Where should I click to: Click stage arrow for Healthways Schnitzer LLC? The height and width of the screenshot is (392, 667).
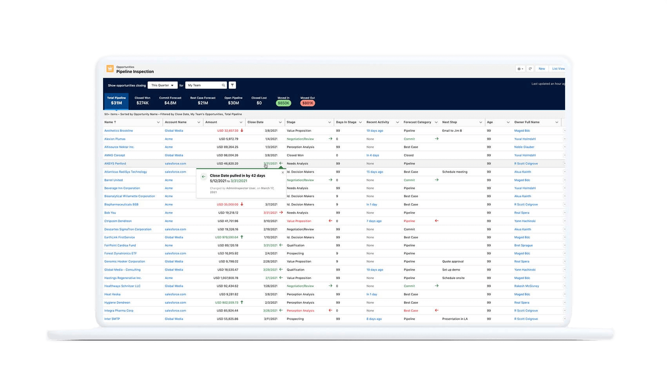[330, 286]
